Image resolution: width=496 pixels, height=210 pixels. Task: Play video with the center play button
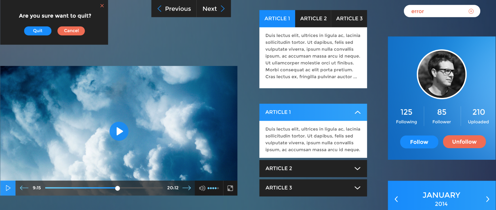(x=119, y=131)
